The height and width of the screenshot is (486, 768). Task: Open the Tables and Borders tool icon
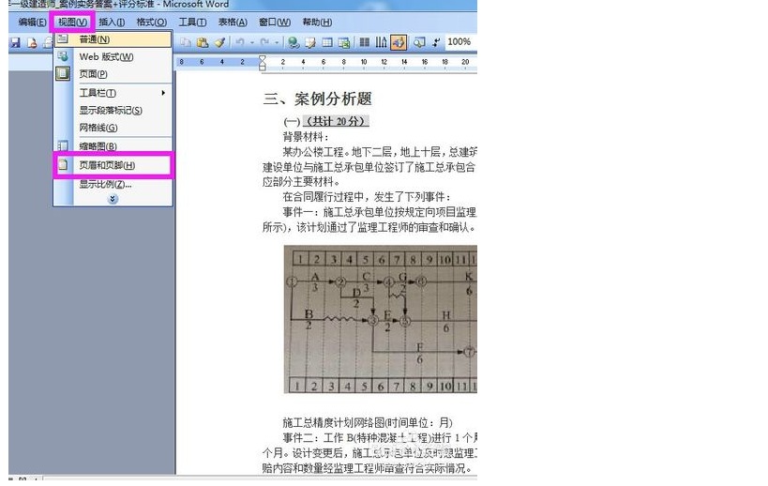pos(310,42)
